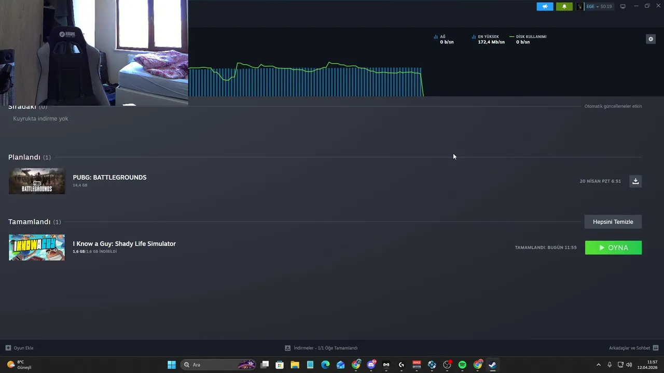Open Discord from taskbar
This screenshot has height=373, width=664.
coord(371,365)
